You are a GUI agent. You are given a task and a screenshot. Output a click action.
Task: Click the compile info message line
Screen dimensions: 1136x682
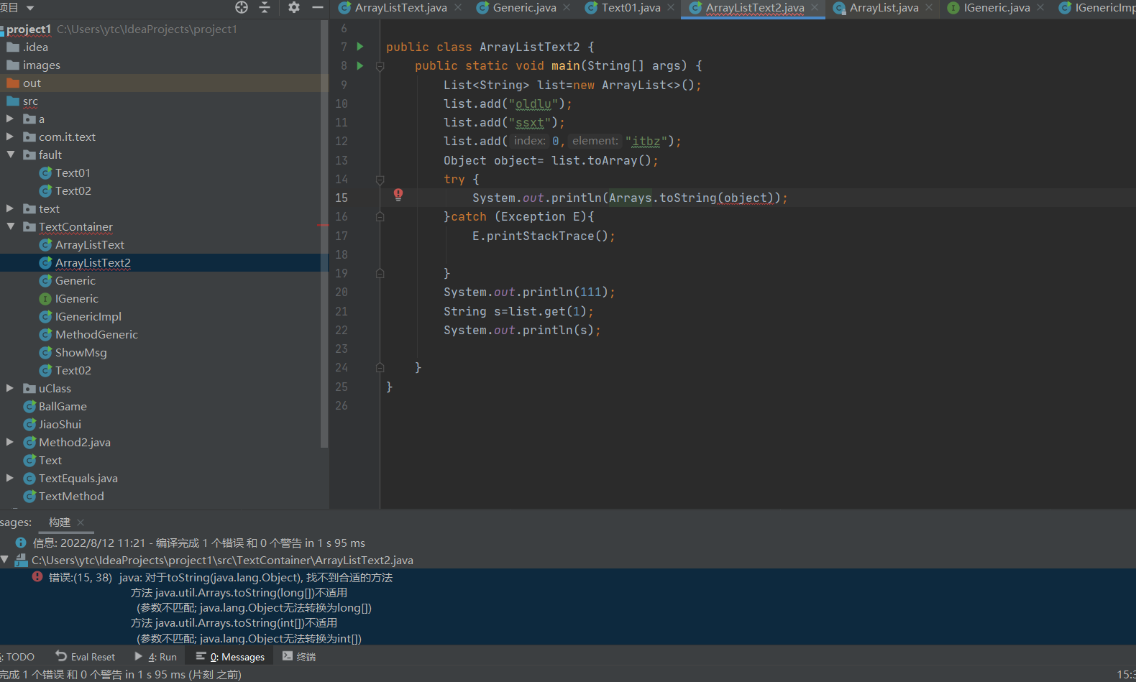(x=198, y=543)
